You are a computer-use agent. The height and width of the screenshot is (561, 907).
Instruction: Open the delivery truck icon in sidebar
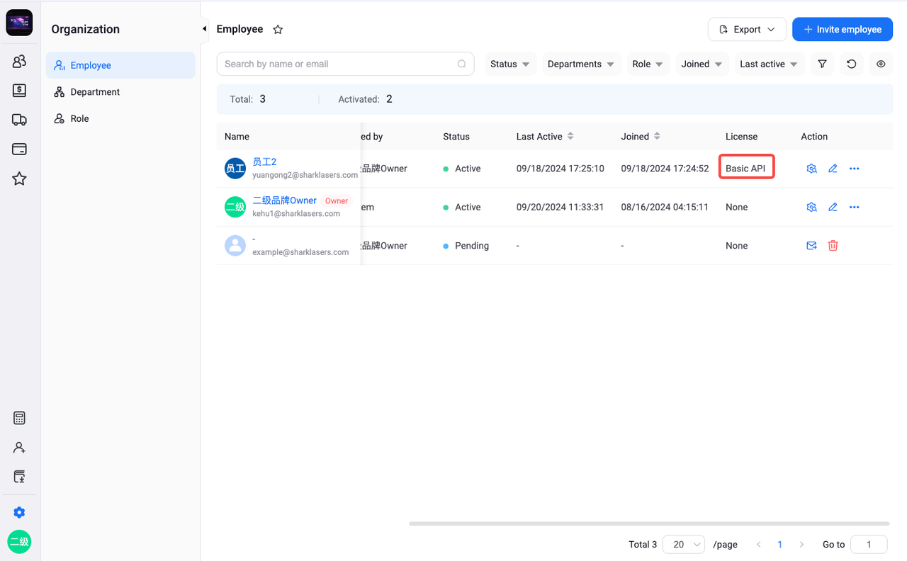point(19,120)
